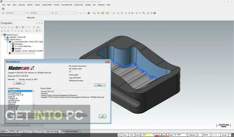Click the AutoCursor help icon after Z field
Screen dimensions: 234x137
pos(89,13)
